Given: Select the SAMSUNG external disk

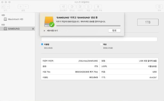Looking at the screenshot, I should pos(17,29).
